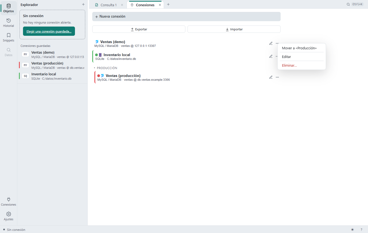
Task: Toggle the light/dark theme sun icon
Action: (352, 229)
